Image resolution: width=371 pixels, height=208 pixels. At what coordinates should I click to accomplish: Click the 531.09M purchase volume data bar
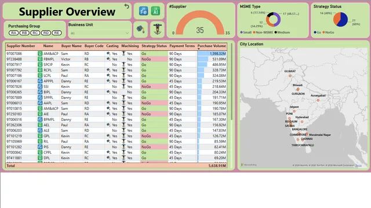tap(203, 59)
